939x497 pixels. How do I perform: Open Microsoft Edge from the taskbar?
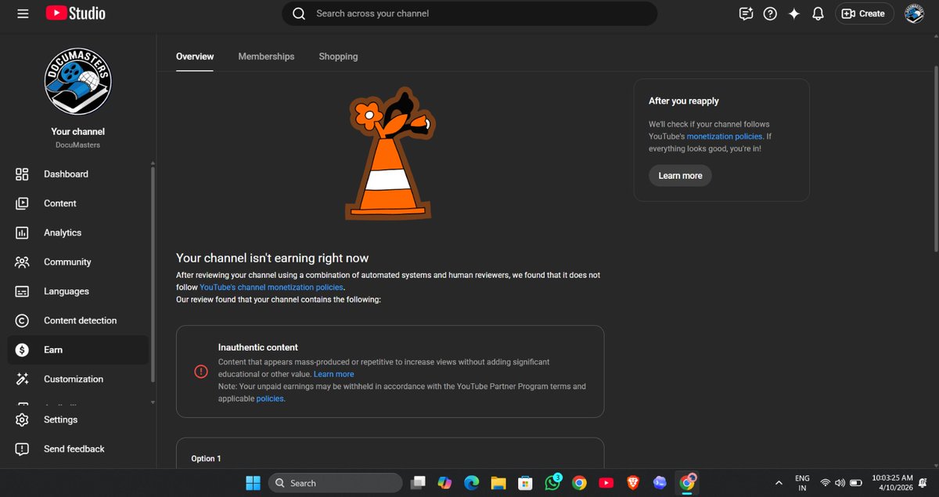[471, 483]
